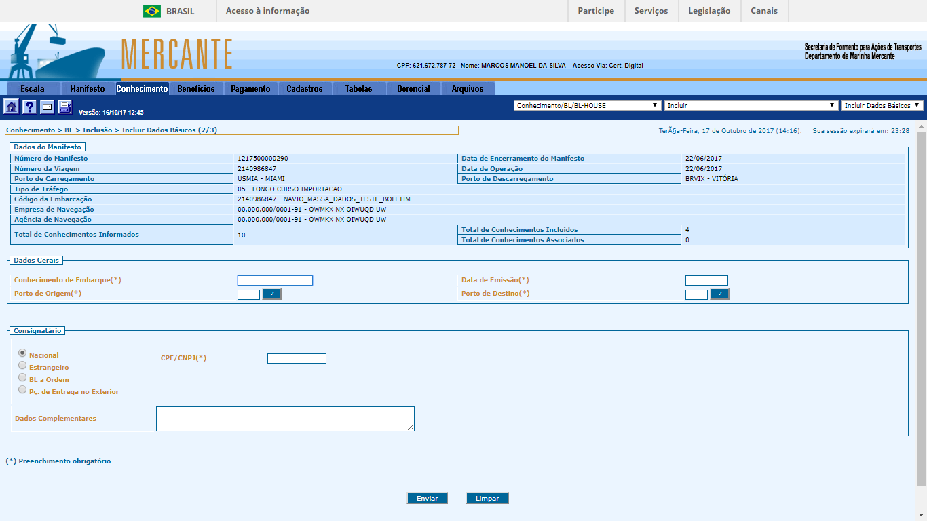This screenshot has height=521, width=927.
Task: Click the Brazil flag icon
Action: click(x=152, y=11)
